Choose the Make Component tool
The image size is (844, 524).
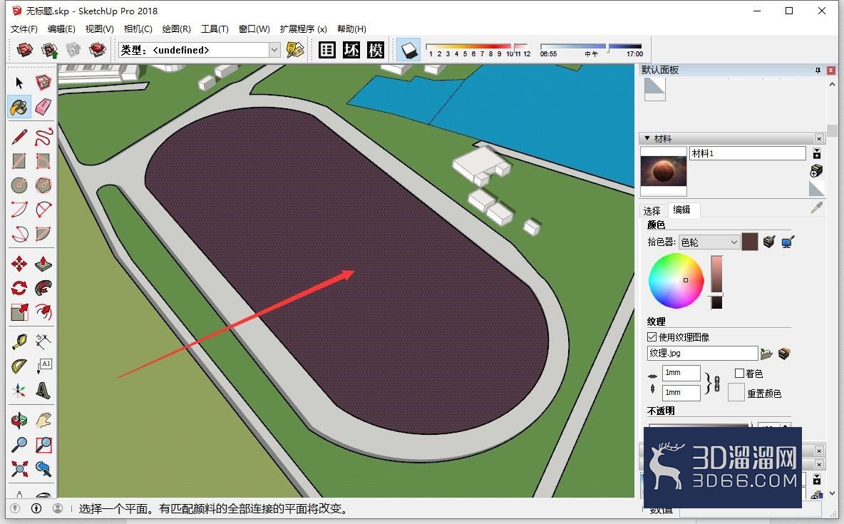(43, 83)
